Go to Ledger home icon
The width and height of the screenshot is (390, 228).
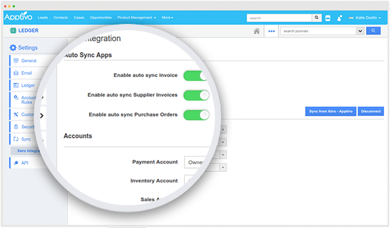point(257,31)
